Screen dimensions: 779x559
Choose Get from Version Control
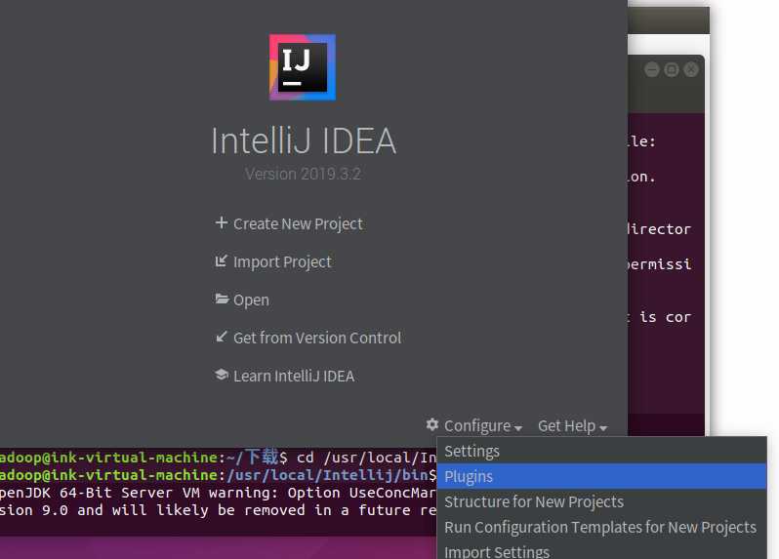pos(317,339)
